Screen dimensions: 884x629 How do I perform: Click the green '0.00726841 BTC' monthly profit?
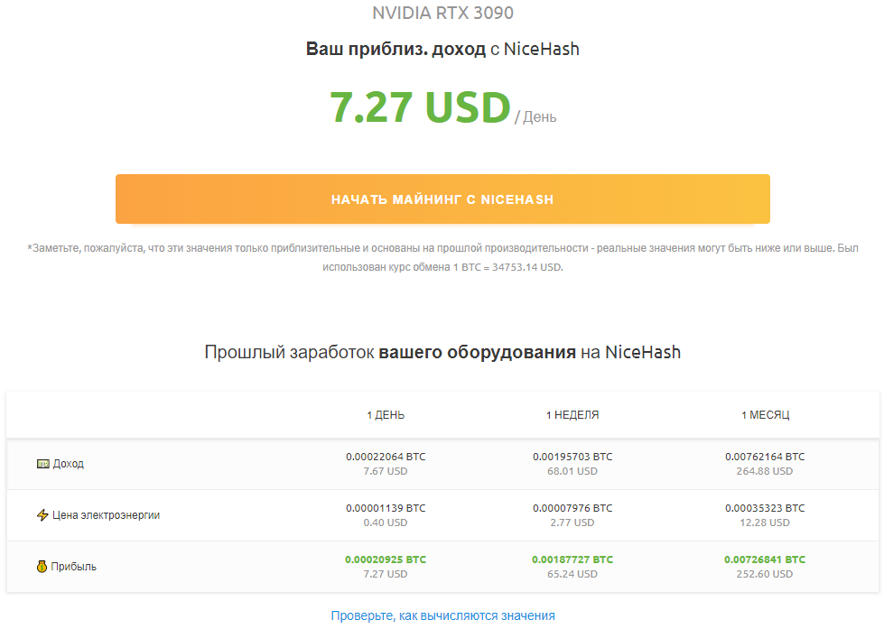(765, 560)
